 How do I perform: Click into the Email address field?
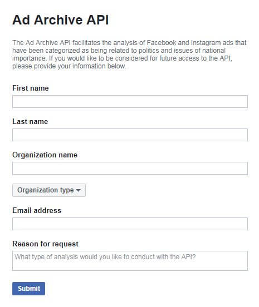point(130,224)
